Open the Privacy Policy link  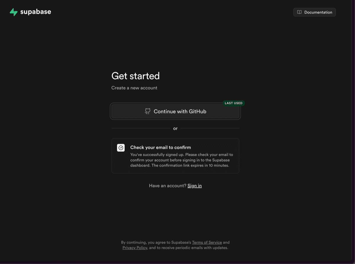135,248
